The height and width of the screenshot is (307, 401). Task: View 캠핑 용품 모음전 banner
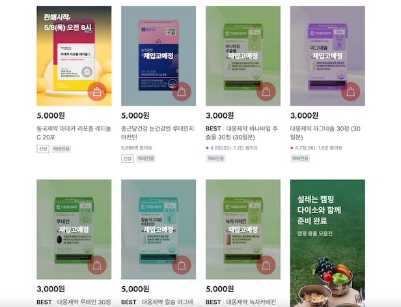click(x=327, y=243)
